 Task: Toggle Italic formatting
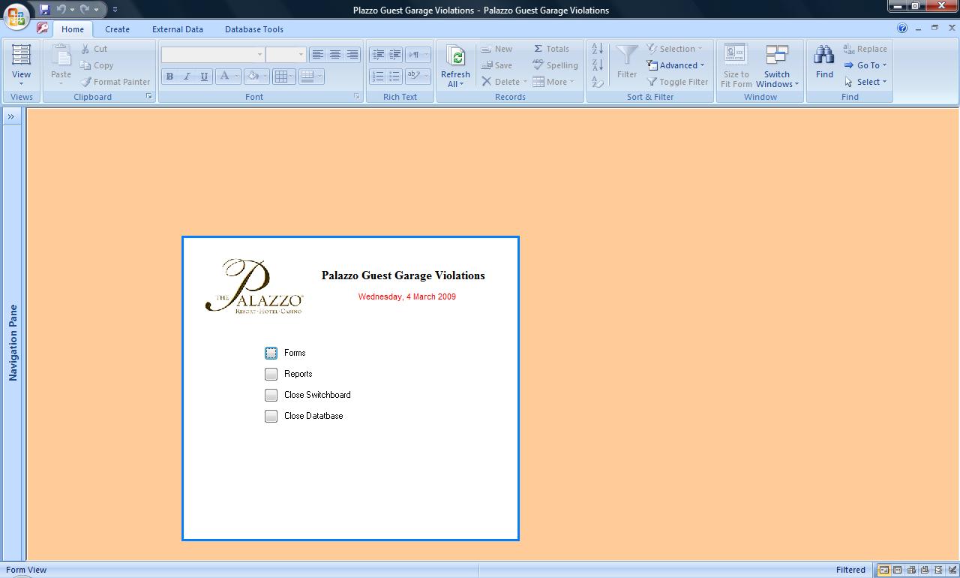(x=187, y=76)
